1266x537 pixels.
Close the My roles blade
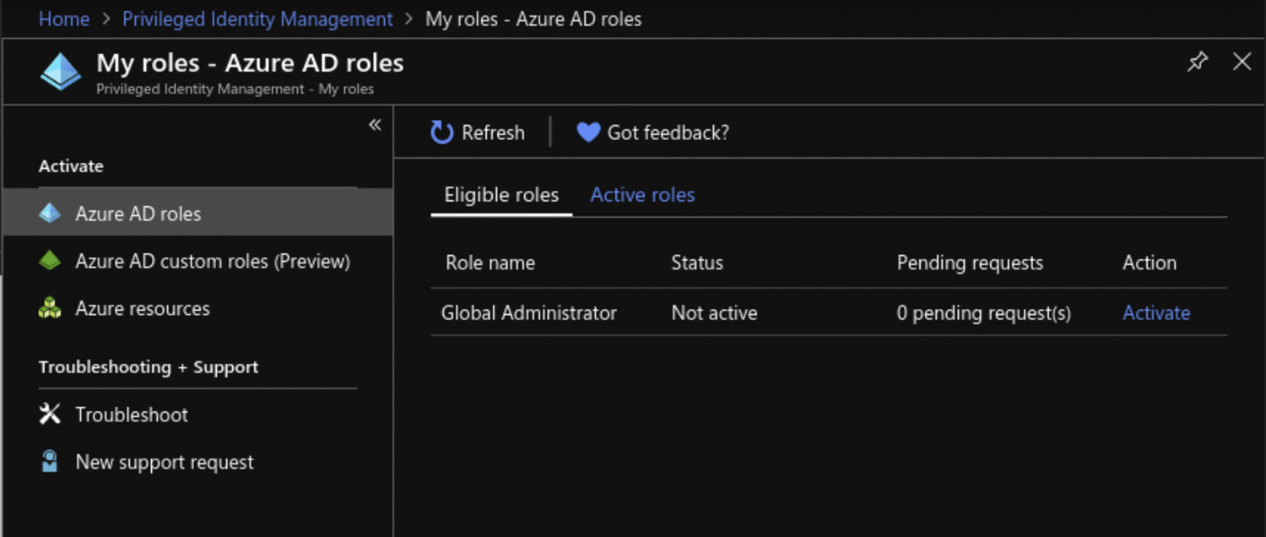point(1242,62)
